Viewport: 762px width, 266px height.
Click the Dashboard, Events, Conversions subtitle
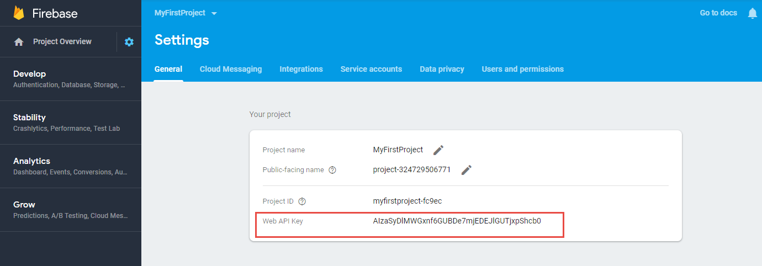pos(70,172)
